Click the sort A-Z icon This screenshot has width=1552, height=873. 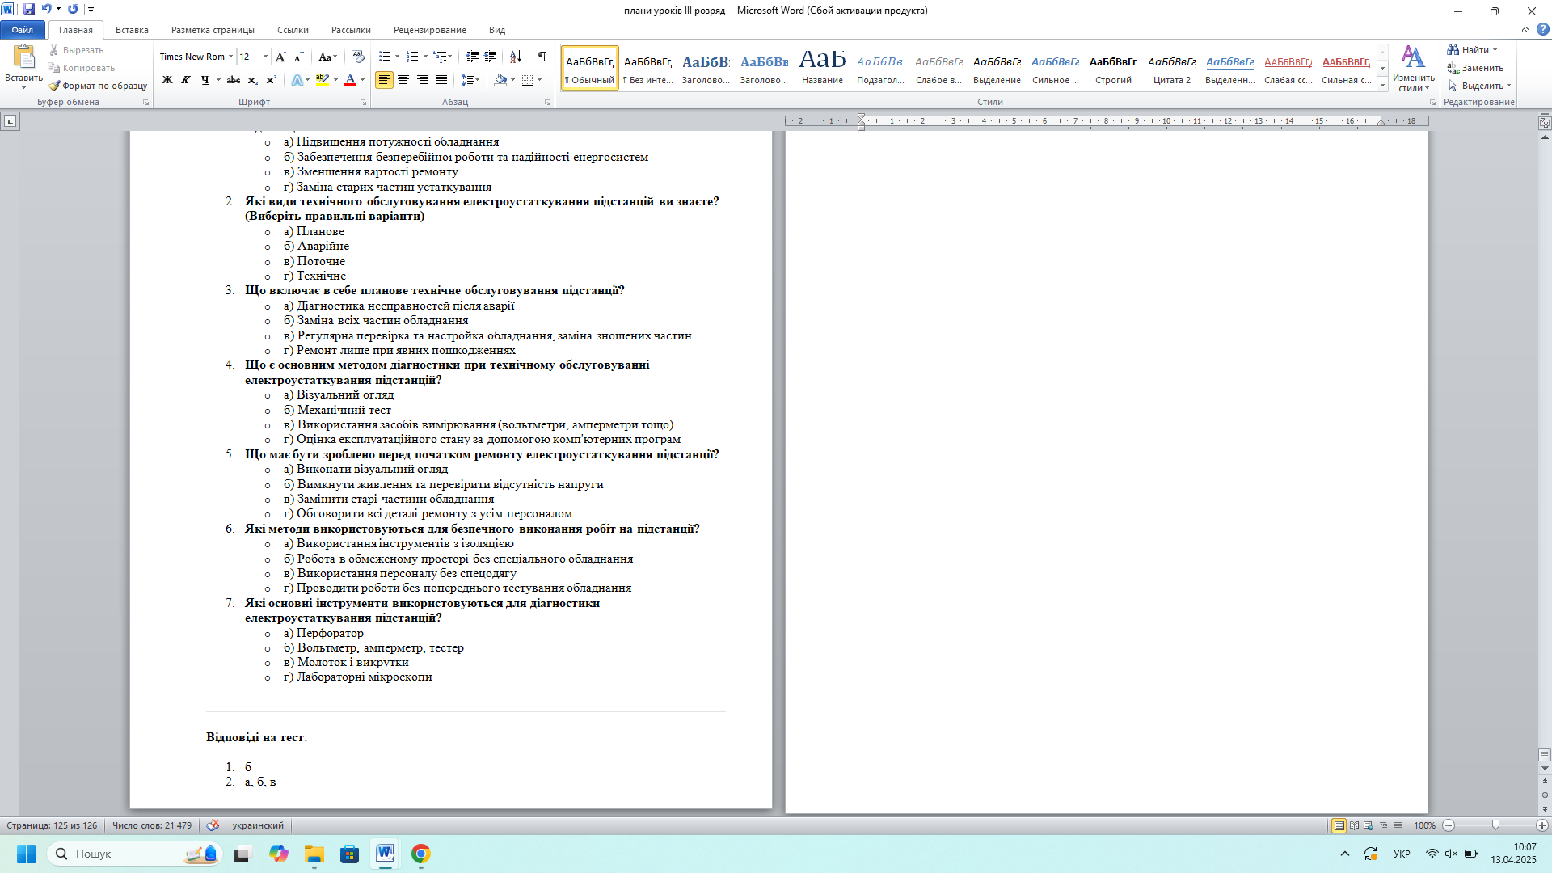pos(516,57)
